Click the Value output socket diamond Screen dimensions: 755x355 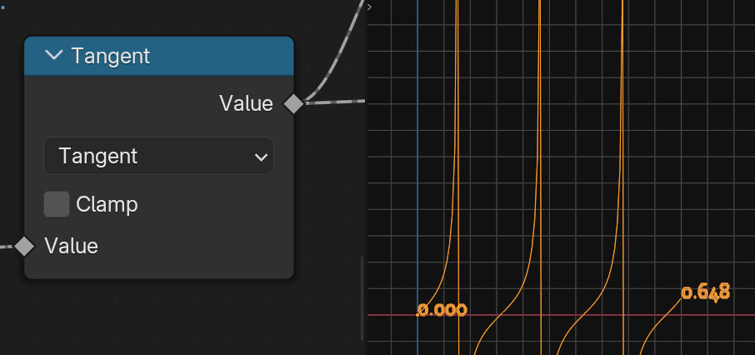[x=293, y=103]
